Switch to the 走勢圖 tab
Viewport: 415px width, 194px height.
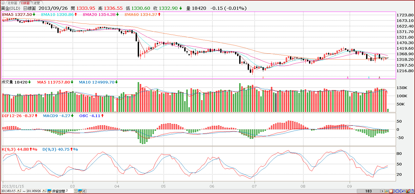pyautogui.click(x=12, y=3)
